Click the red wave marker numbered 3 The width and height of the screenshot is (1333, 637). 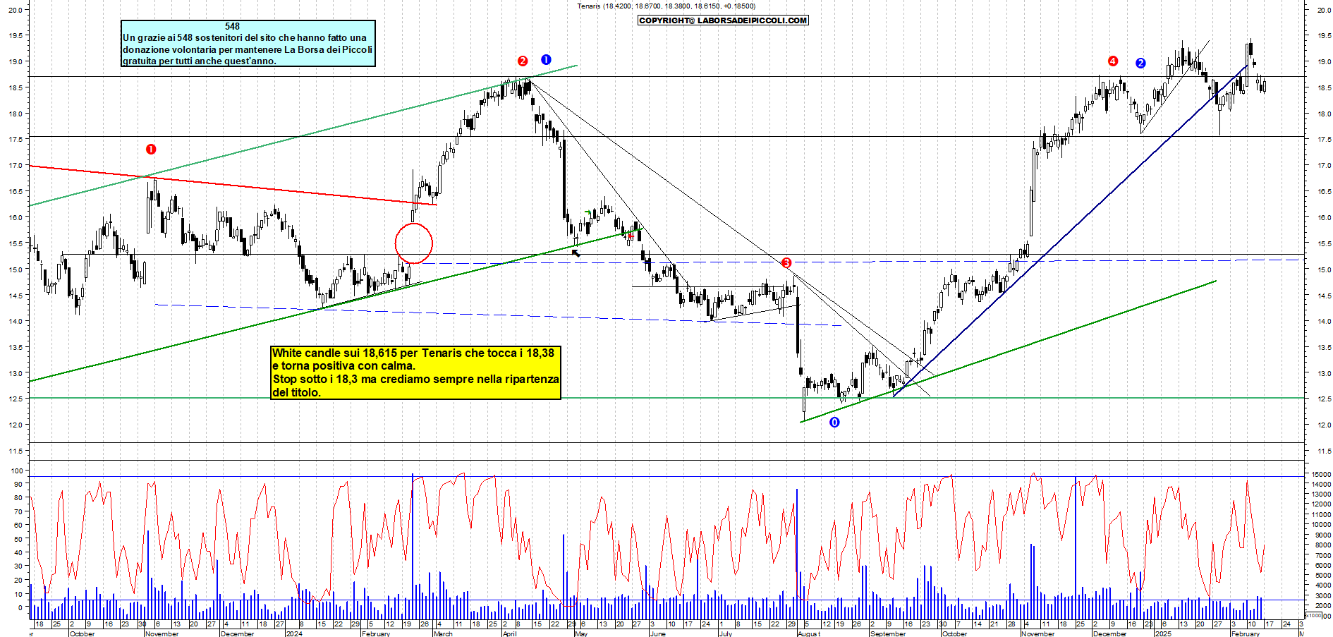[786, 262]
